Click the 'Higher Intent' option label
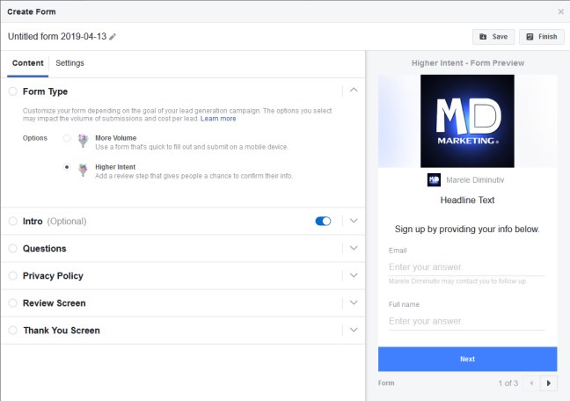570x401 pixels. click(115, 167)
